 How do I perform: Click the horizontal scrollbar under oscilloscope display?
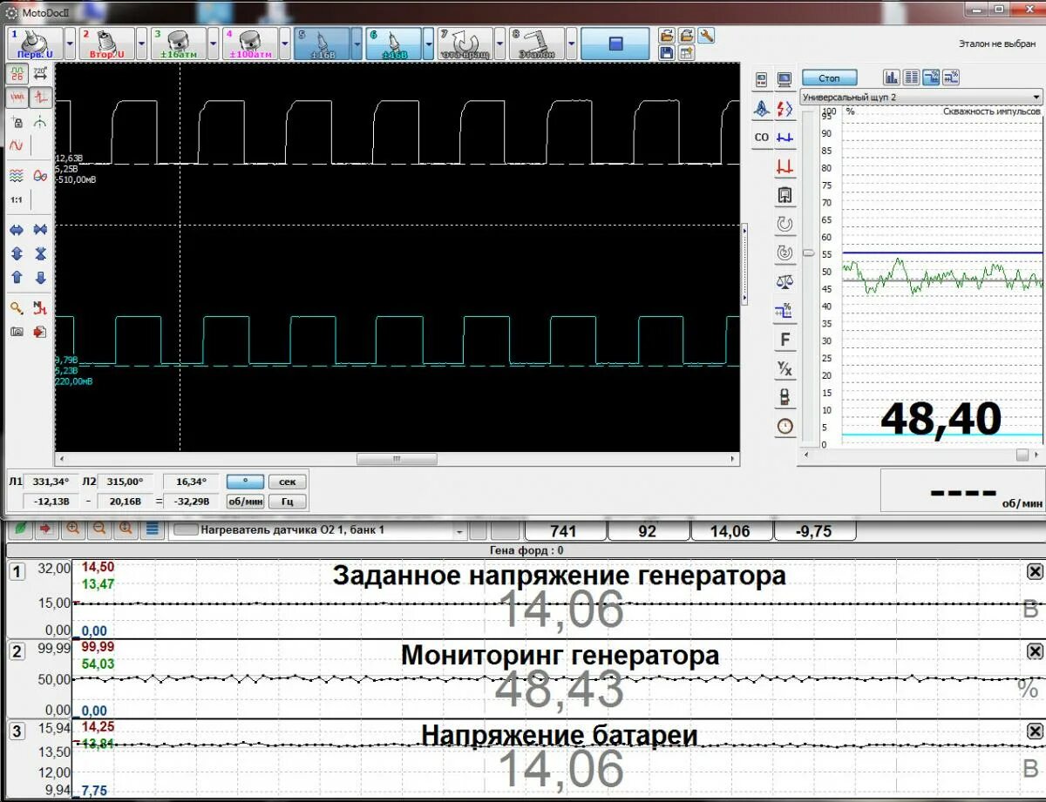pyautogui.click(x=397, y=459)
